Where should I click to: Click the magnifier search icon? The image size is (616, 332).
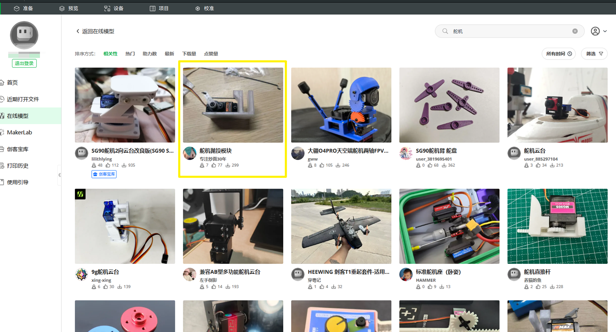point(445,31)
